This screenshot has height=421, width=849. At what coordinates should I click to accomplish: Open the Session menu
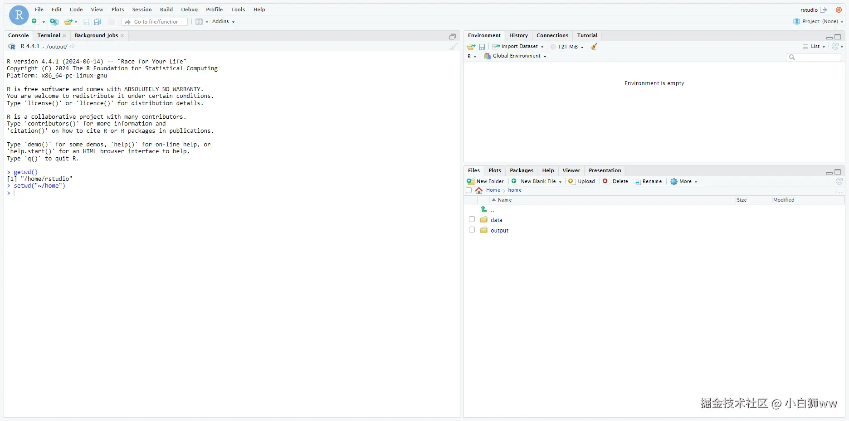tap(142, 10)
